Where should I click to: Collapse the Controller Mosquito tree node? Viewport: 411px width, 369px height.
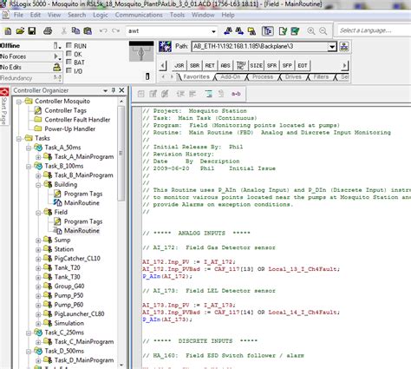(19, 102)
